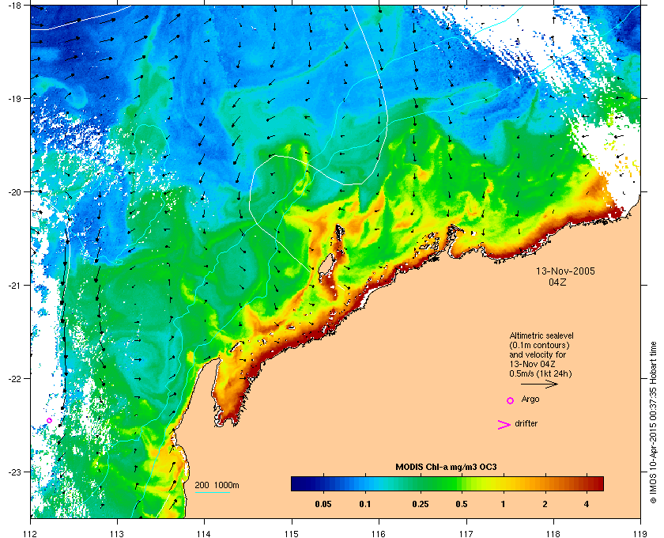Click colorbar tick label 2
This screenshot has width=664, height=538.
click(x=545, y=505)
